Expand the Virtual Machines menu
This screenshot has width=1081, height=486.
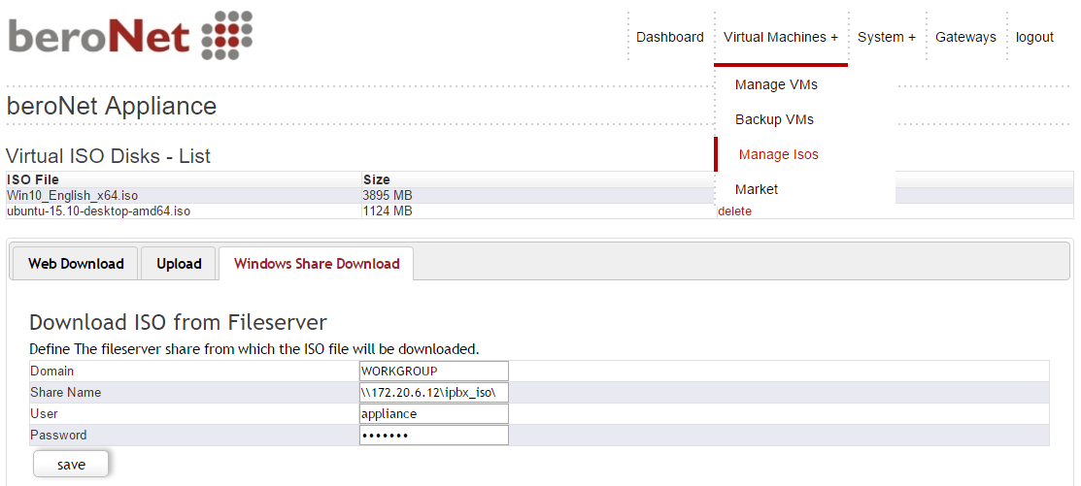point(781,37)
